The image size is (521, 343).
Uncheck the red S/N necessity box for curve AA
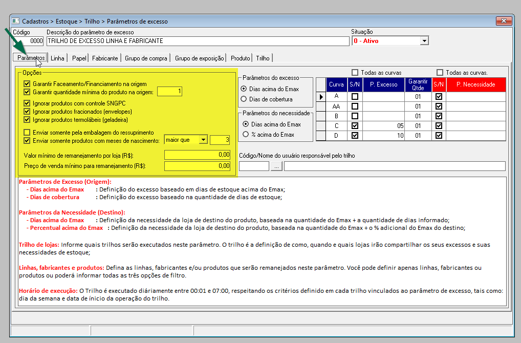439,106
